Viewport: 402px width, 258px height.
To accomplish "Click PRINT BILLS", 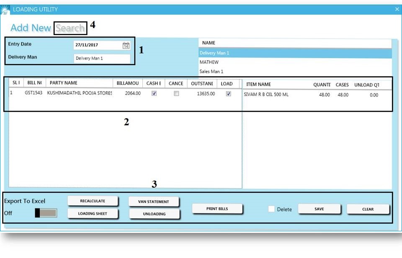I will pos(217,209).
